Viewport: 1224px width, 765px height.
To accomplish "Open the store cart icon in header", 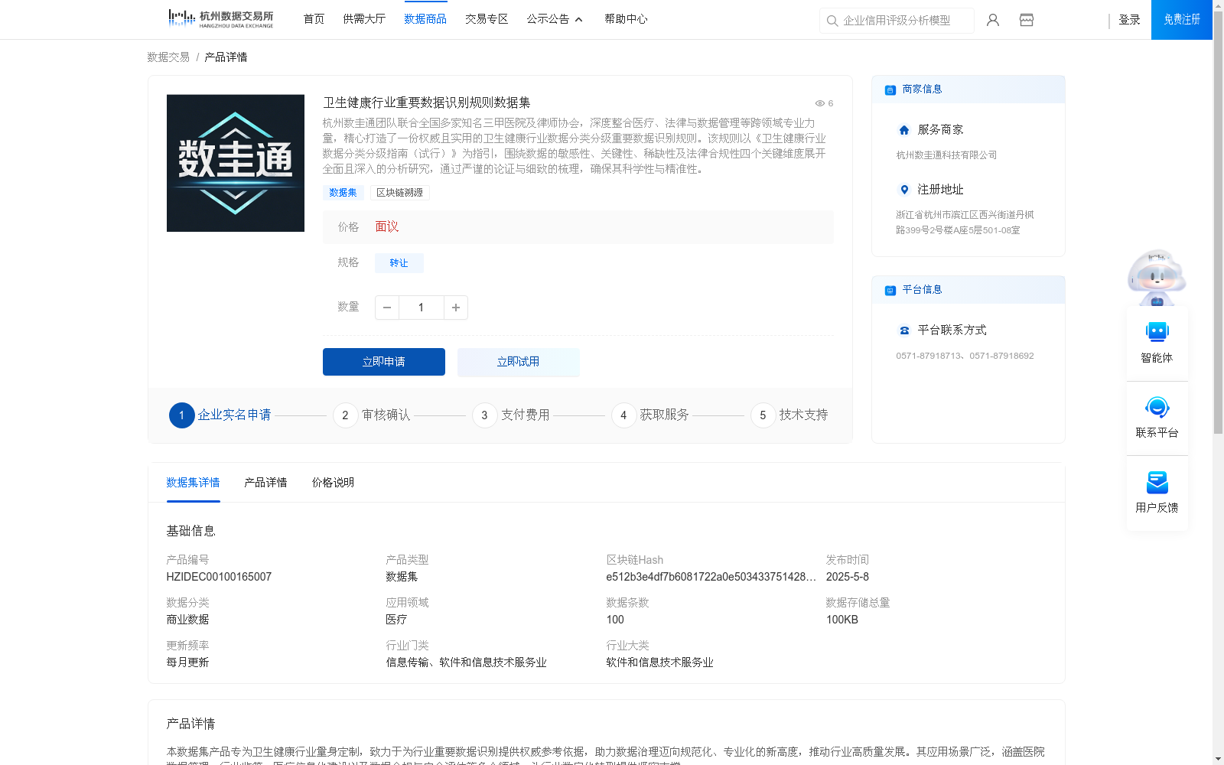I will (1027, 20).
